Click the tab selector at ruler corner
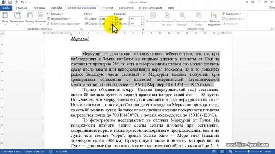Screen dimensions: 275x154 2,33
